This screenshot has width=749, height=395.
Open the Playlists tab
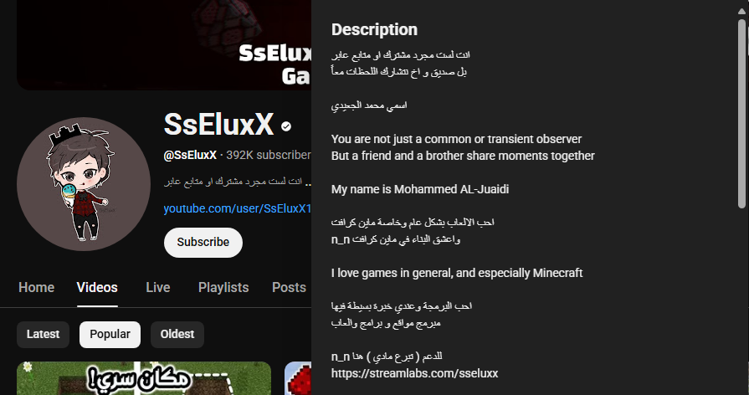tap(223, 288)
